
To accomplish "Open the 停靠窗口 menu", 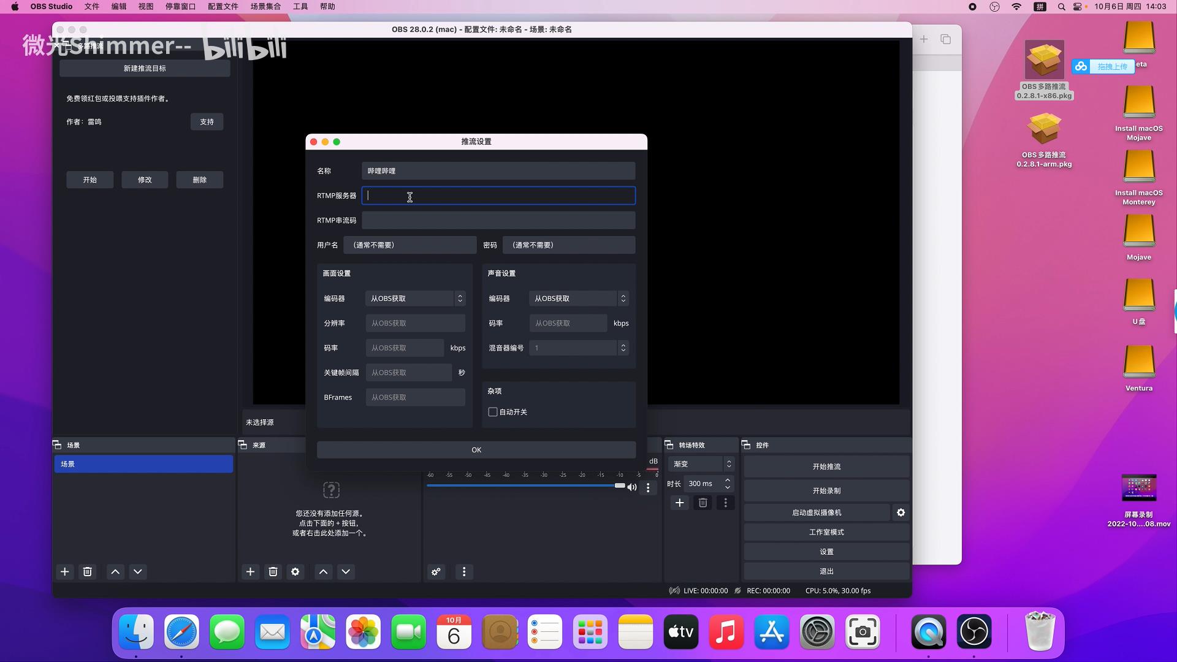I will point(180,7).
